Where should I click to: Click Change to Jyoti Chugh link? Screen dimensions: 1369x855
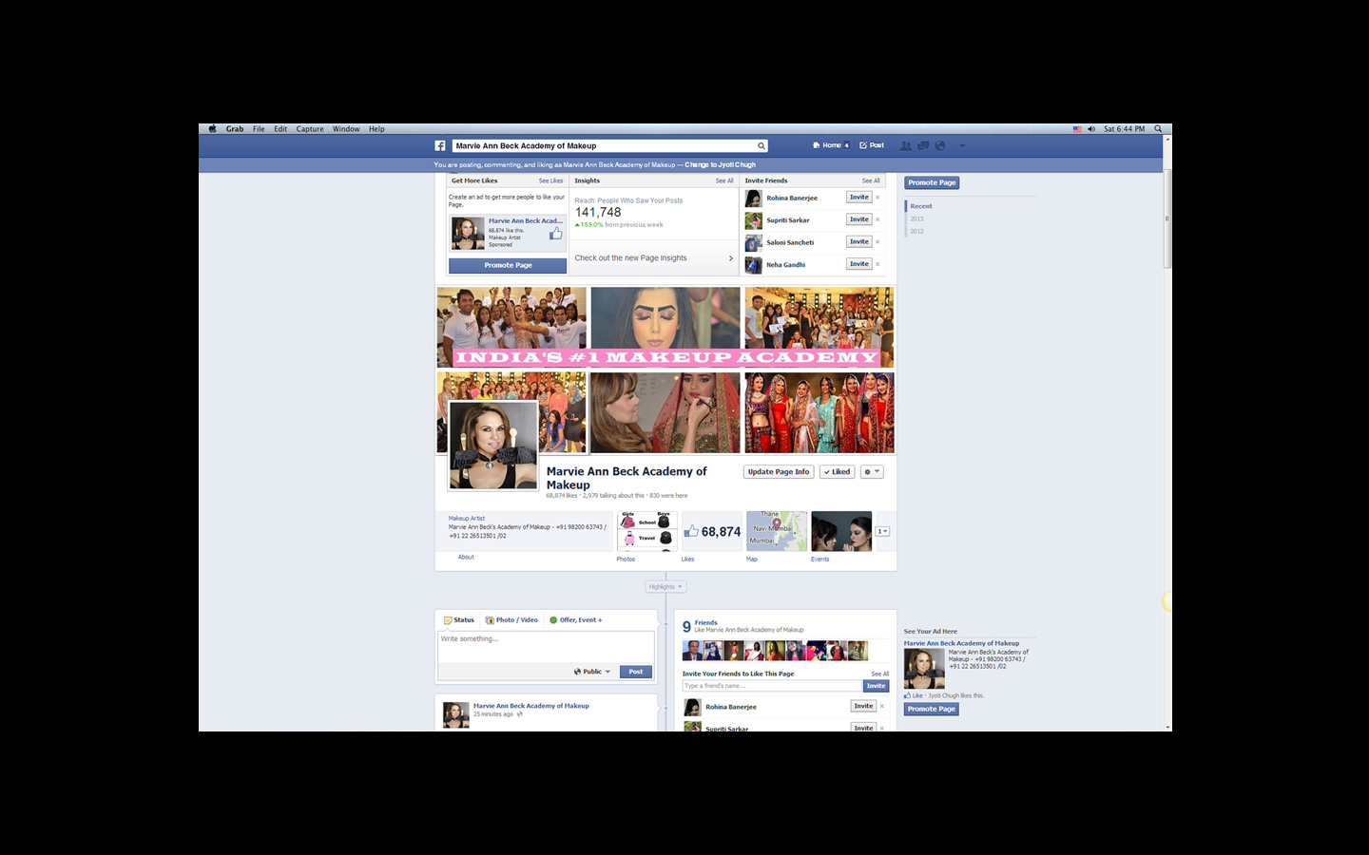tap(720, 164)
